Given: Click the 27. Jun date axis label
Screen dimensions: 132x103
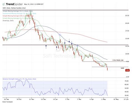Looking at the screenshot, I should point(126,99).
